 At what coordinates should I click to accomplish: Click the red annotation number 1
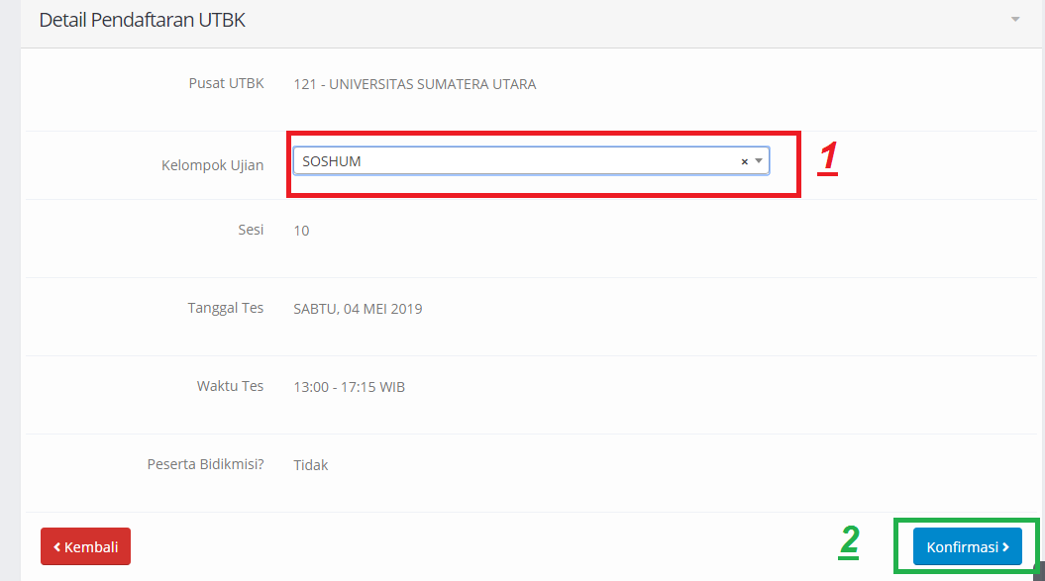pyautogui.click(x=828, y=157)
